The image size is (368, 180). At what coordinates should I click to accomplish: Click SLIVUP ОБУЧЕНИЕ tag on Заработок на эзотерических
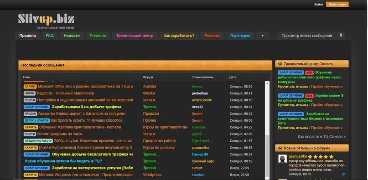click(36, 168)
